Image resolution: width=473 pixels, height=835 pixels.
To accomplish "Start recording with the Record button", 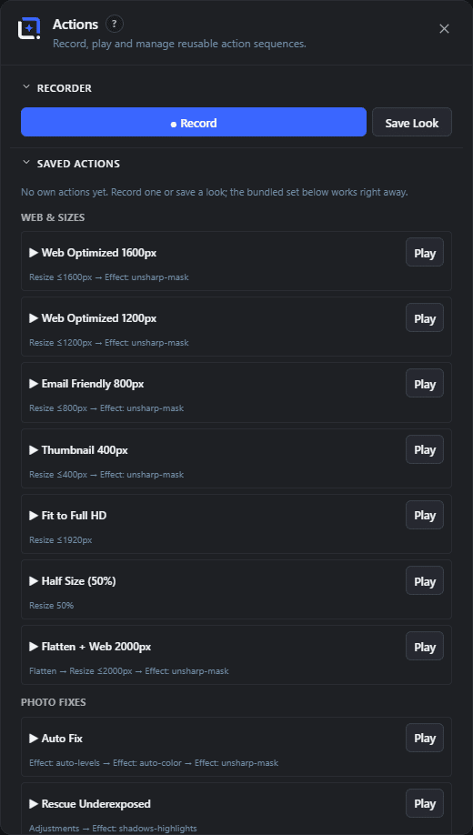I will pos(194,122).
